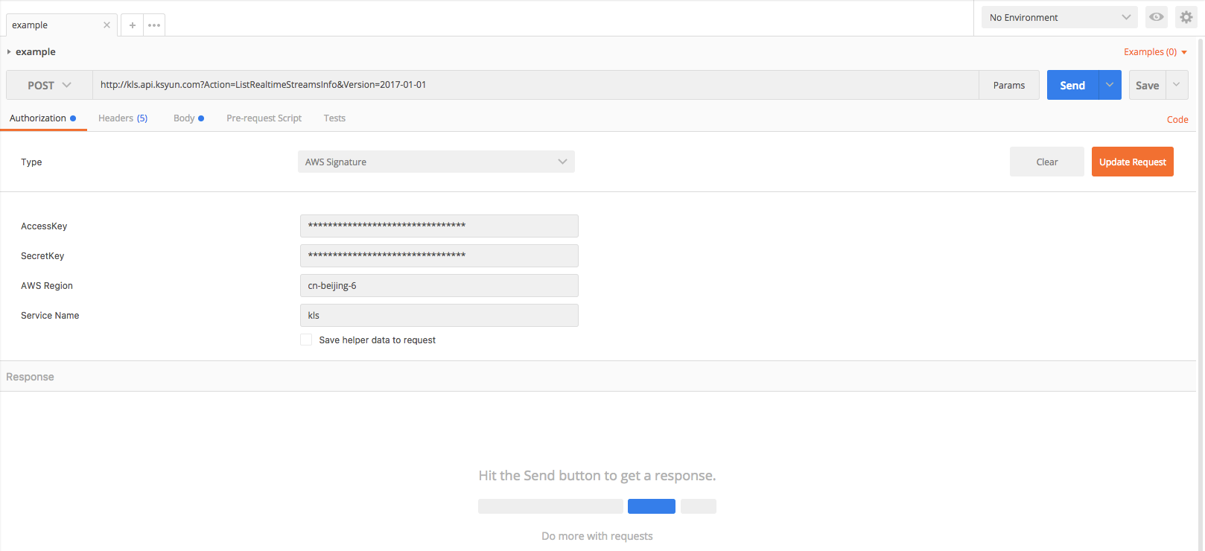
Task: Click the AWS Region input field
Action: pyautogui.click(x=439, y=286)
